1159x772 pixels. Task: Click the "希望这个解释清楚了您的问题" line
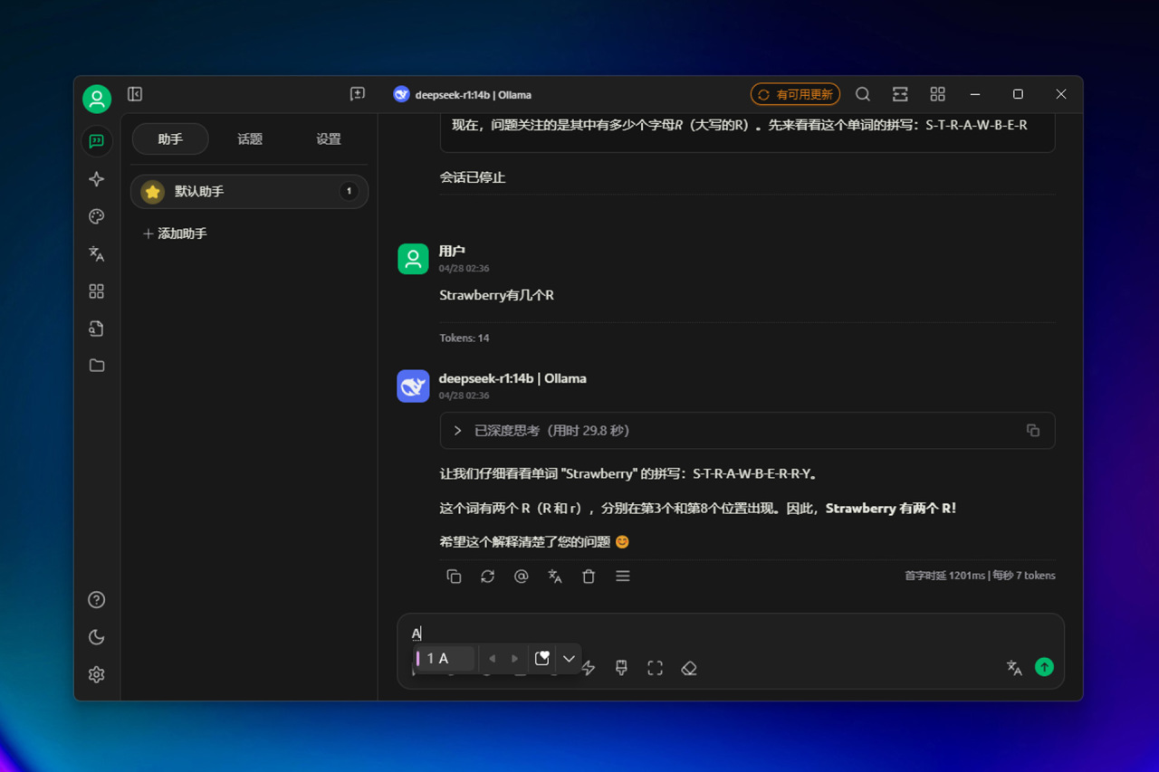tap(534, 542)
